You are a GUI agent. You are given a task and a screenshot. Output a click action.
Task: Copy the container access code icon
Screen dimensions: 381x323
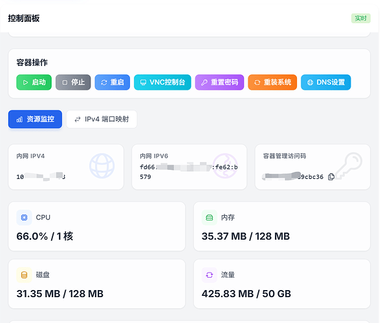[x=331, y=176]
